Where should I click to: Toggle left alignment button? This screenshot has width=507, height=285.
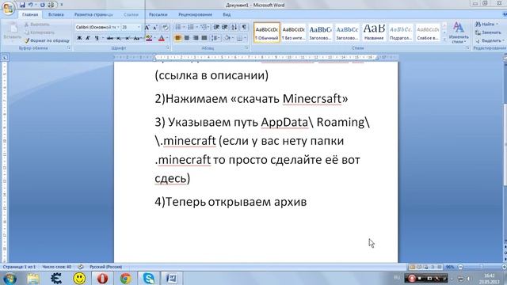177,38
